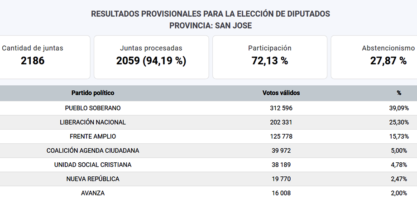Select the PUEBLO SOBERANO row

pyautogui.click(x=208, y=108)
